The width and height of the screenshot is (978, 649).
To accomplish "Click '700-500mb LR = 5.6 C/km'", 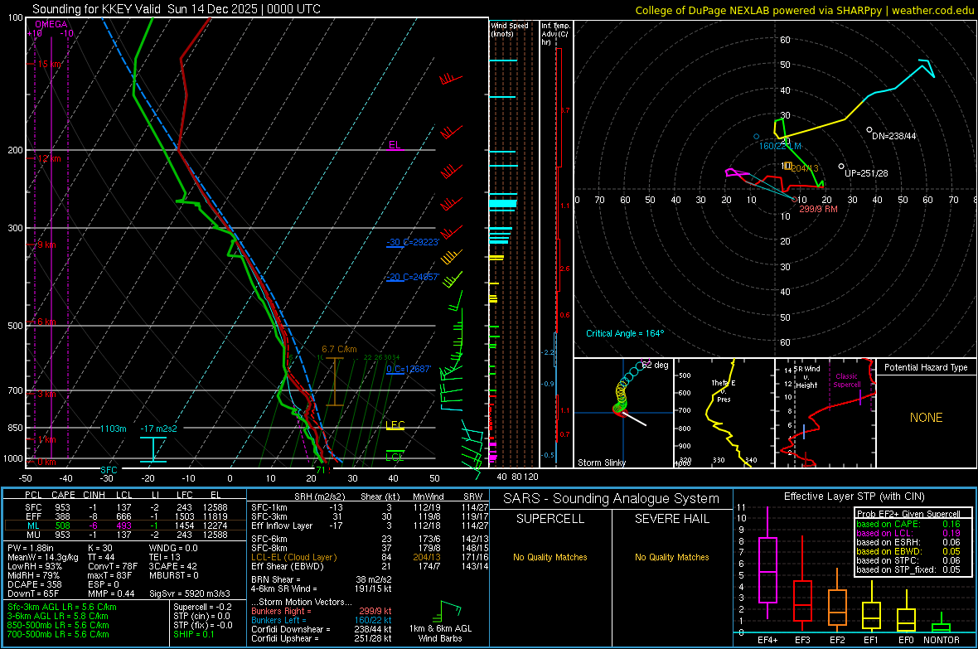I will [58, 634].
